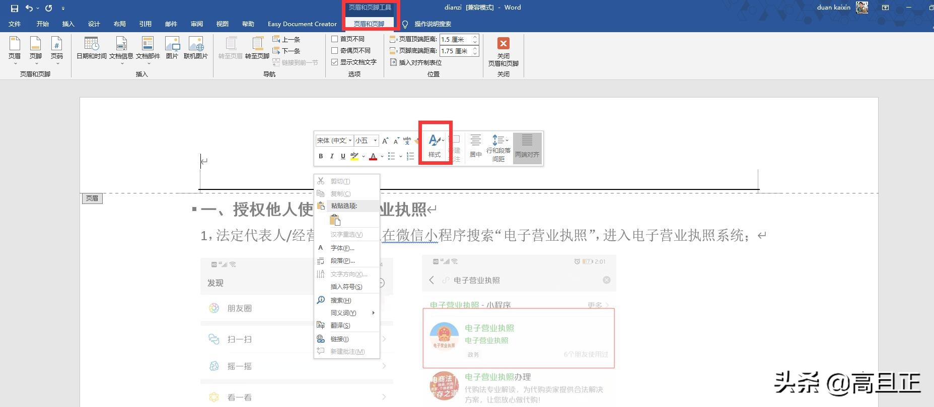Choose 段落(P)... from the context menu
This screenshot has width=934, height=407.
point(342,261)
